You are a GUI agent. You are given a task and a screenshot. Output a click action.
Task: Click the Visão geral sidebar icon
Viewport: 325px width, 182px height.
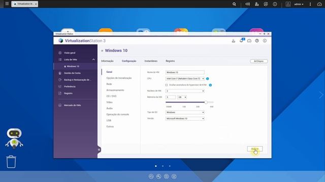(60, 53)
